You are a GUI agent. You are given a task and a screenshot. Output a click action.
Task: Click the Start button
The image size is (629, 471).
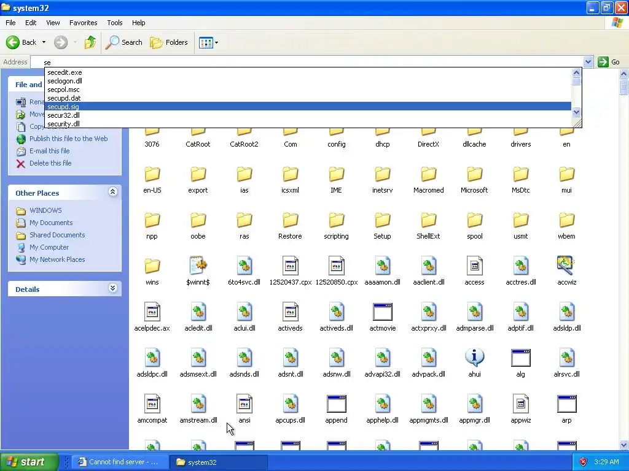coord(29,462)
